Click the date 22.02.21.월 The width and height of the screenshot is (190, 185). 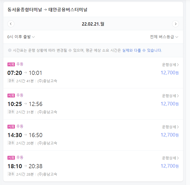[x=93, y=24]
